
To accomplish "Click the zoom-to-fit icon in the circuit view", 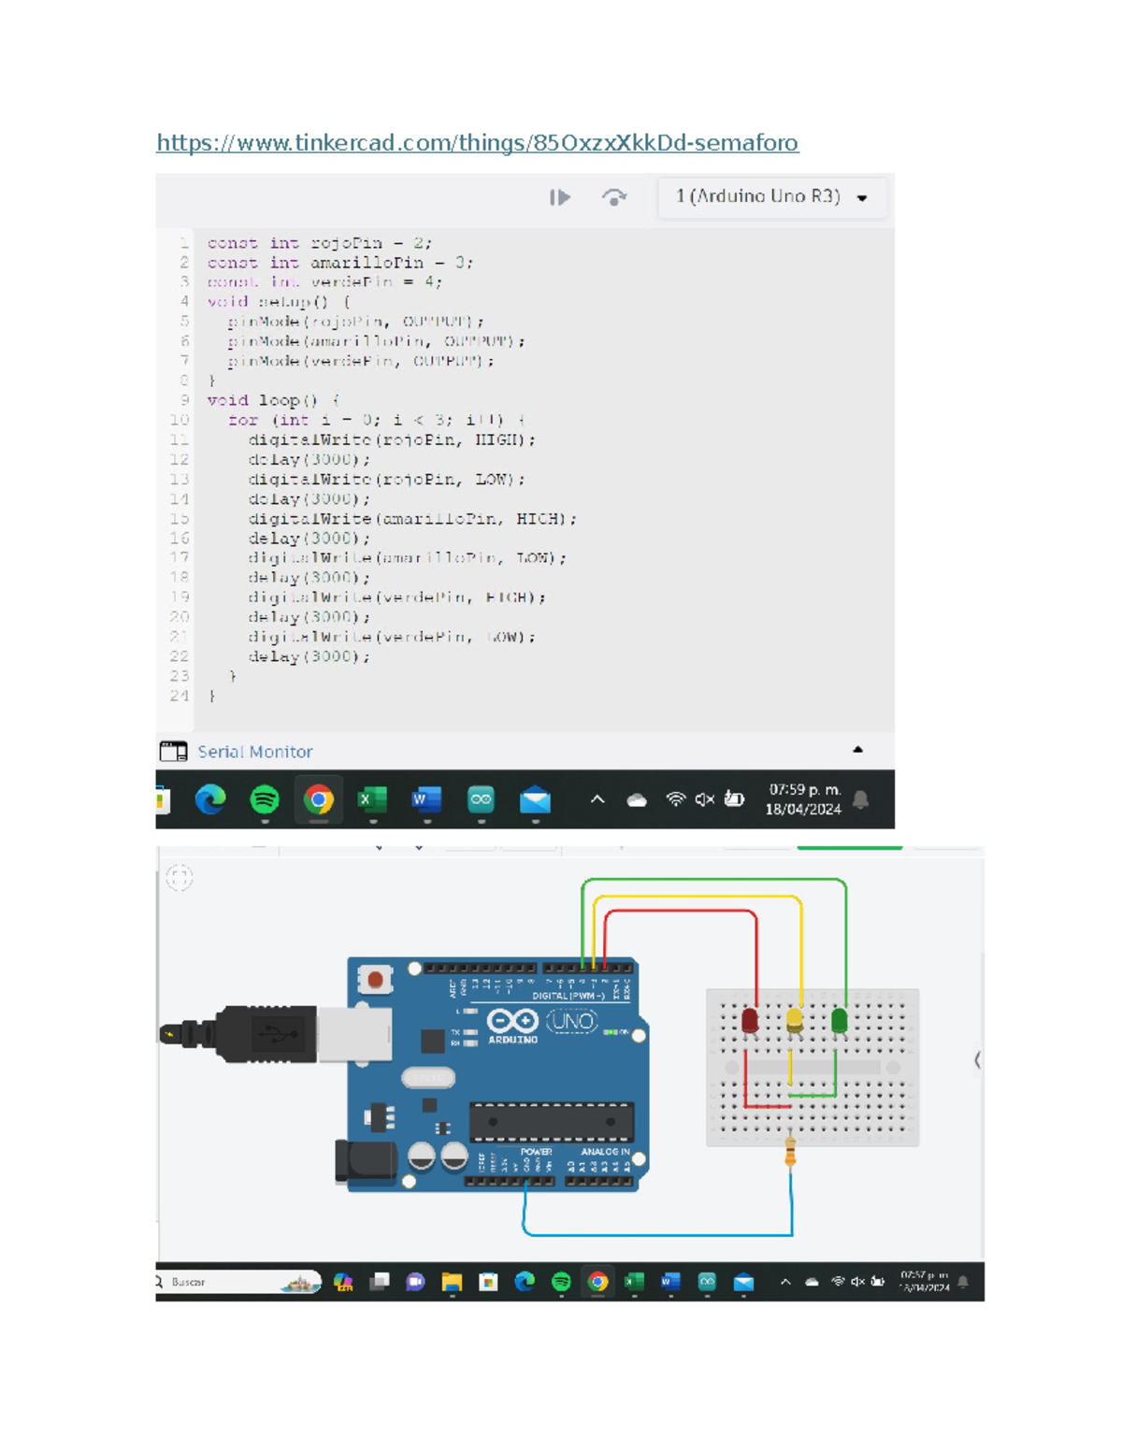I will 178,875.
